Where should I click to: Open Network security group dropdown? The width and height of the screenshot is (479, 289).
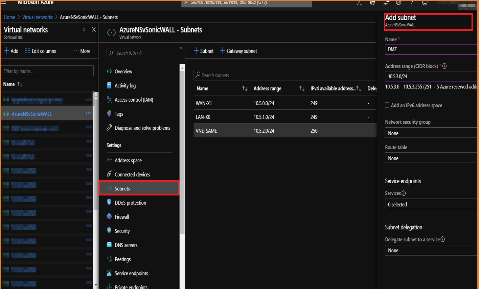[x=431, y=133]
